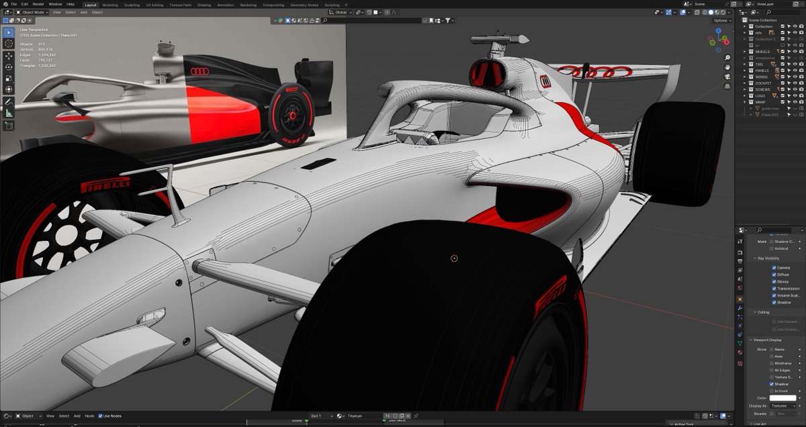Uncheck Diffuse ray visibility
This screenshot has width=806, height=427.
point(774,275)
